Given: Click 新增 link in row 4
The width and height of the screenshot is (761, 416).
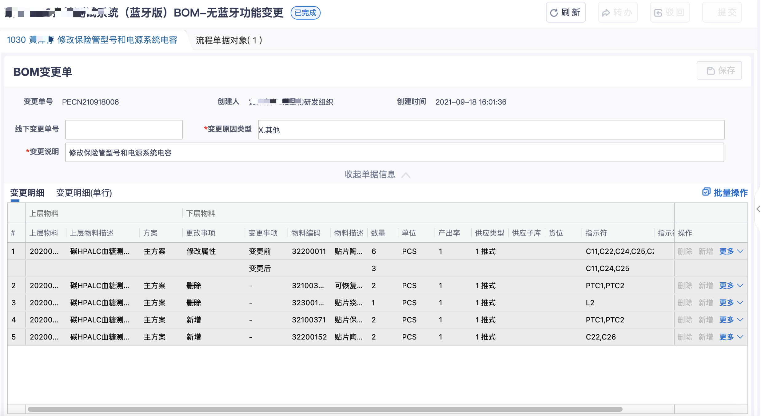Looking at the screenshot, I should click(x=705, y=320).
